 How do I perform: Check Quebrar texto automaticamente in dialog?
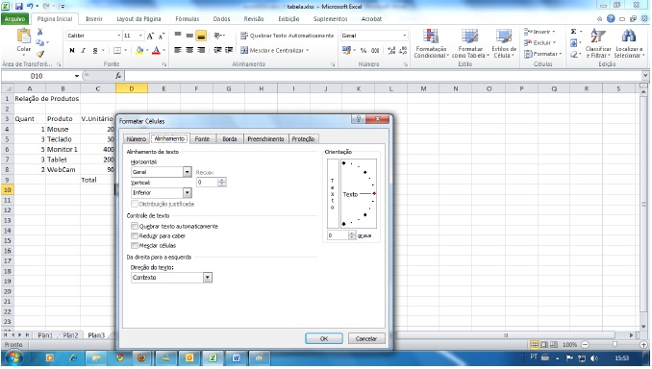tap(135, 226)
